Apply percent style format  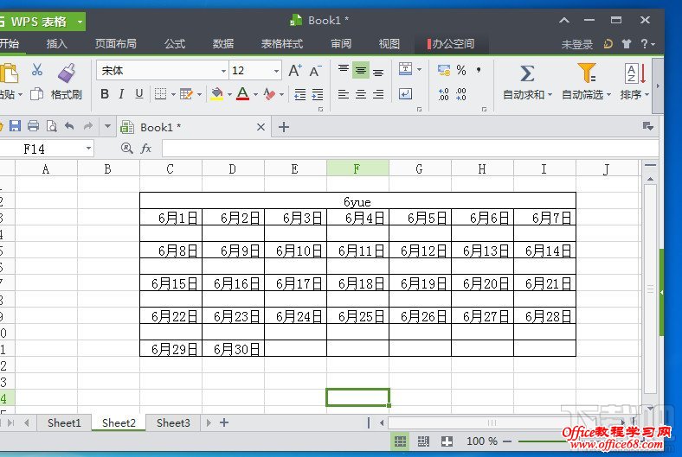(x=461, y=70)
